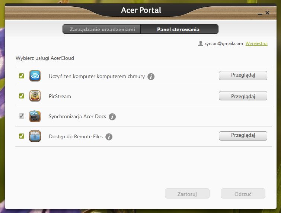Uncheck the cloud computer checkbox
The width and height of the screenshot is (281, 213).
tap(22, 76)
